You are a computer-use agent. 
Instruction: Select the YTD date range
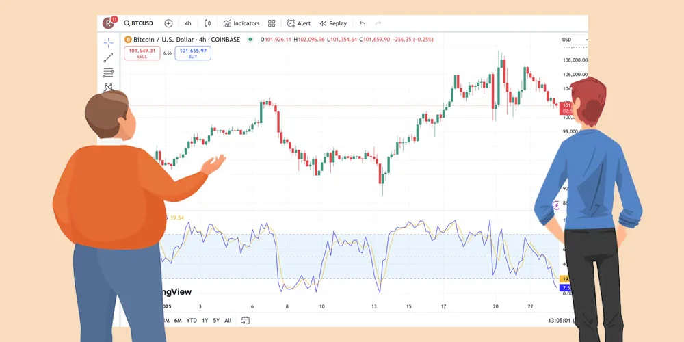click(192, 321)
